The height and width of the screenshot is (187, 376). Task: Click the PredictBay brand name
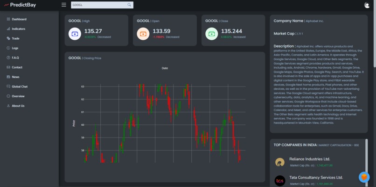point(23,5)
